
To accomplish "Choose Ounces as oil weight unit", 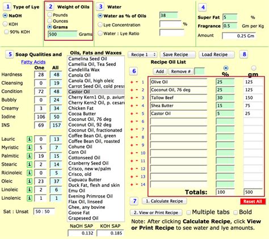I will [x=50, y=20].
